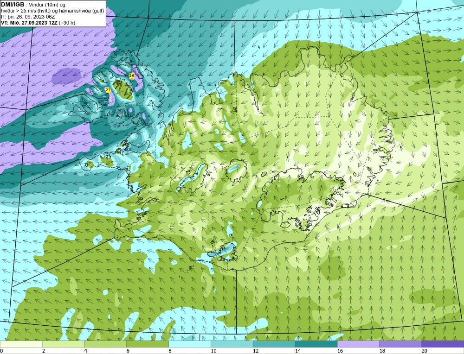
Task: Select the above 20 m/s dark purple swatch
Action: (443, 344)
